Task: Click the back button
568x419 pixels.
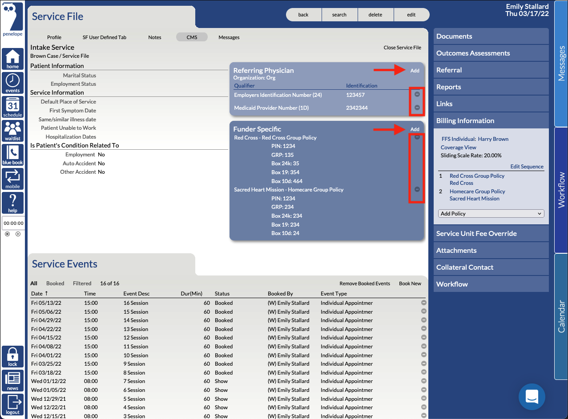Action: click(x=303, y=15)
